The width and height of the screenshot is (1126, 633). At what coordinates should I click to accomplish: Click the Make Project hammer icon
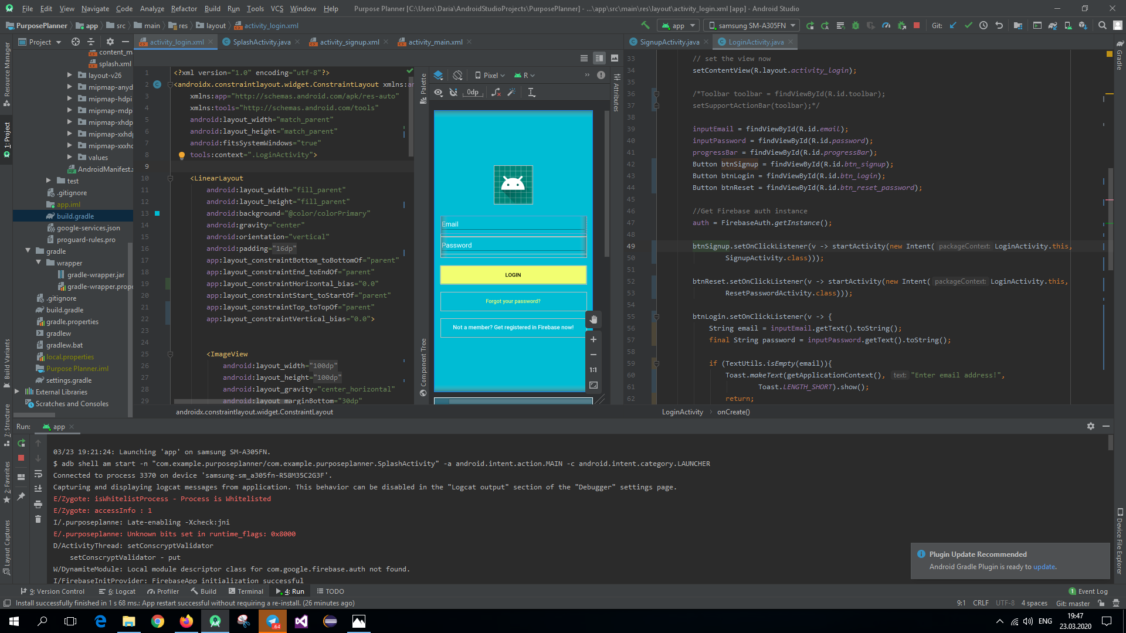tap(645, 25)
